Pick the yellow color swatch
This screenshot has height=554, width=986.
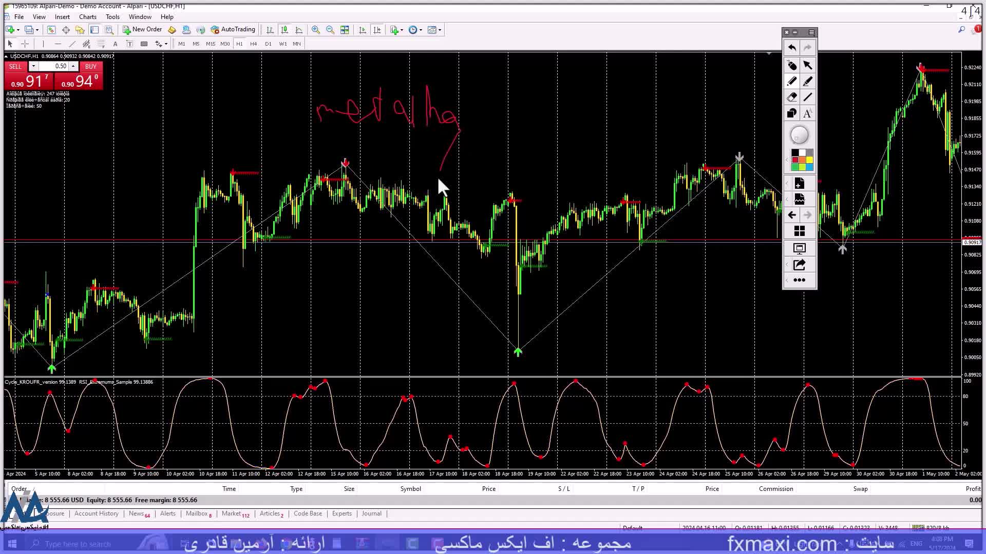coord(809,160)
